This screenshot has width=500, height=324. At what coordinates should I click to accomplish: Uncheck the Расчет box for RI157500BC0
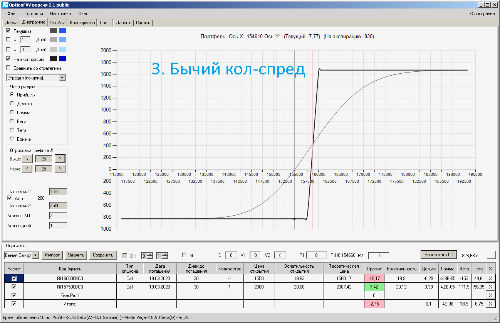pyautogui.click(x=14, y=287)
